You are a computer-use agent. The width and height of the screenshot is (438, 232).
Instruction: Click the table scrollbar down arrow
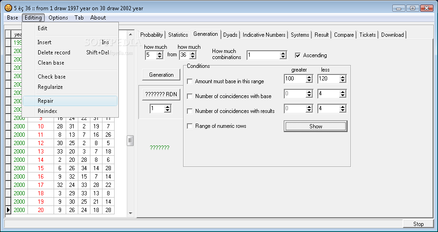tap(130, 213)
